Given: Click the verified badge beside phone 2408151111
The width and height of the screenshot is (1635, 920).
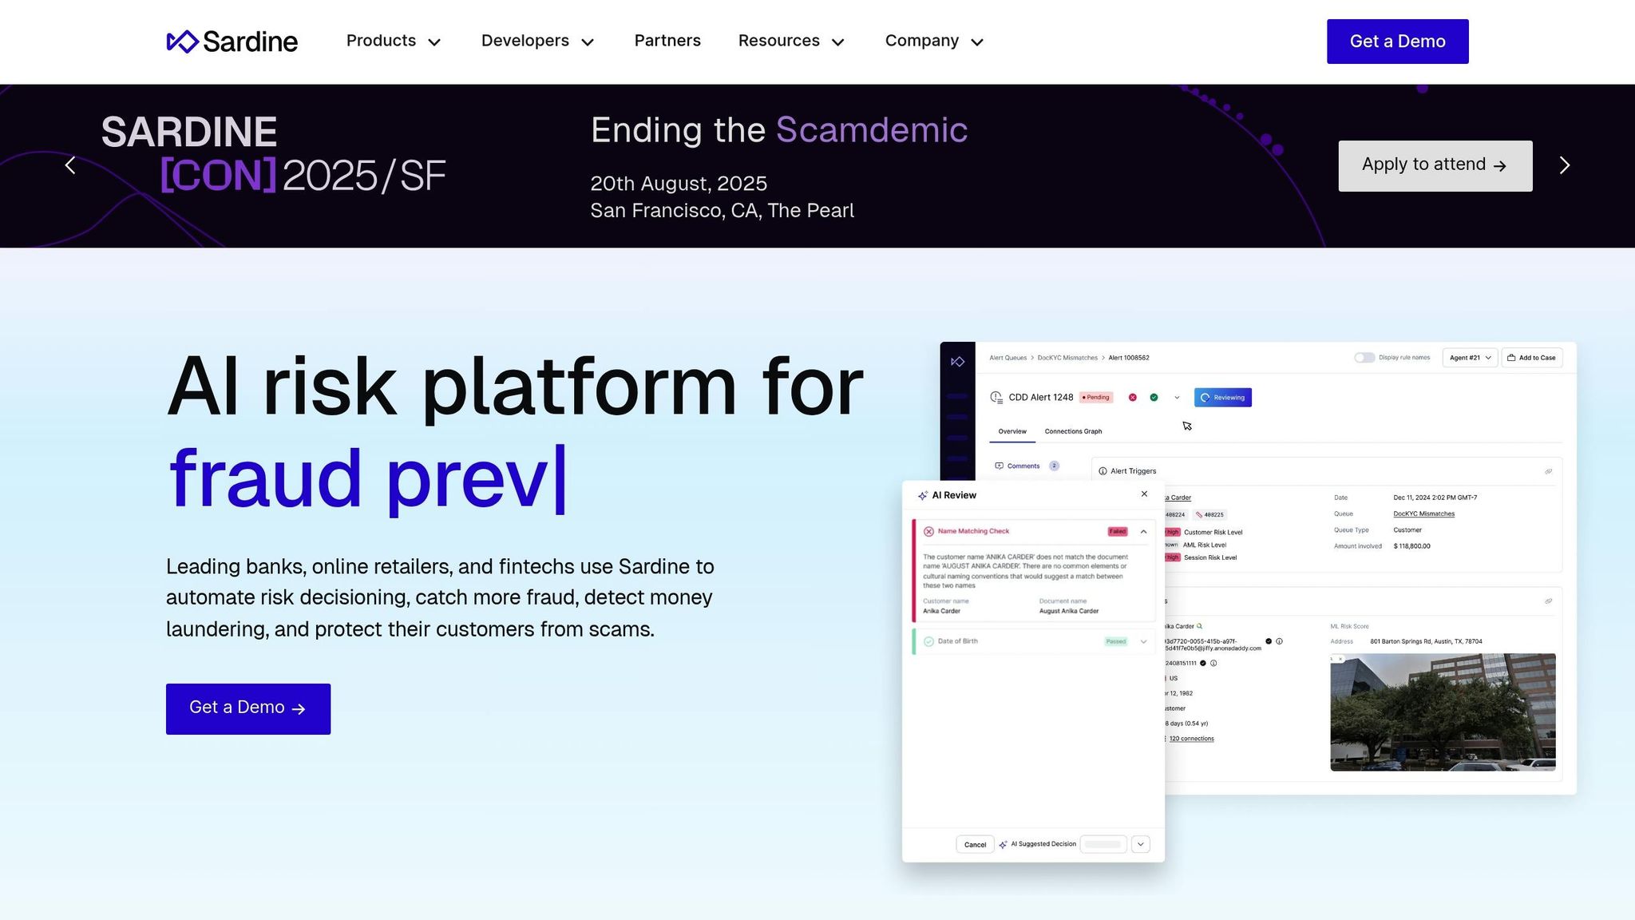Looking at the screenshot, I should (1203, 663).
